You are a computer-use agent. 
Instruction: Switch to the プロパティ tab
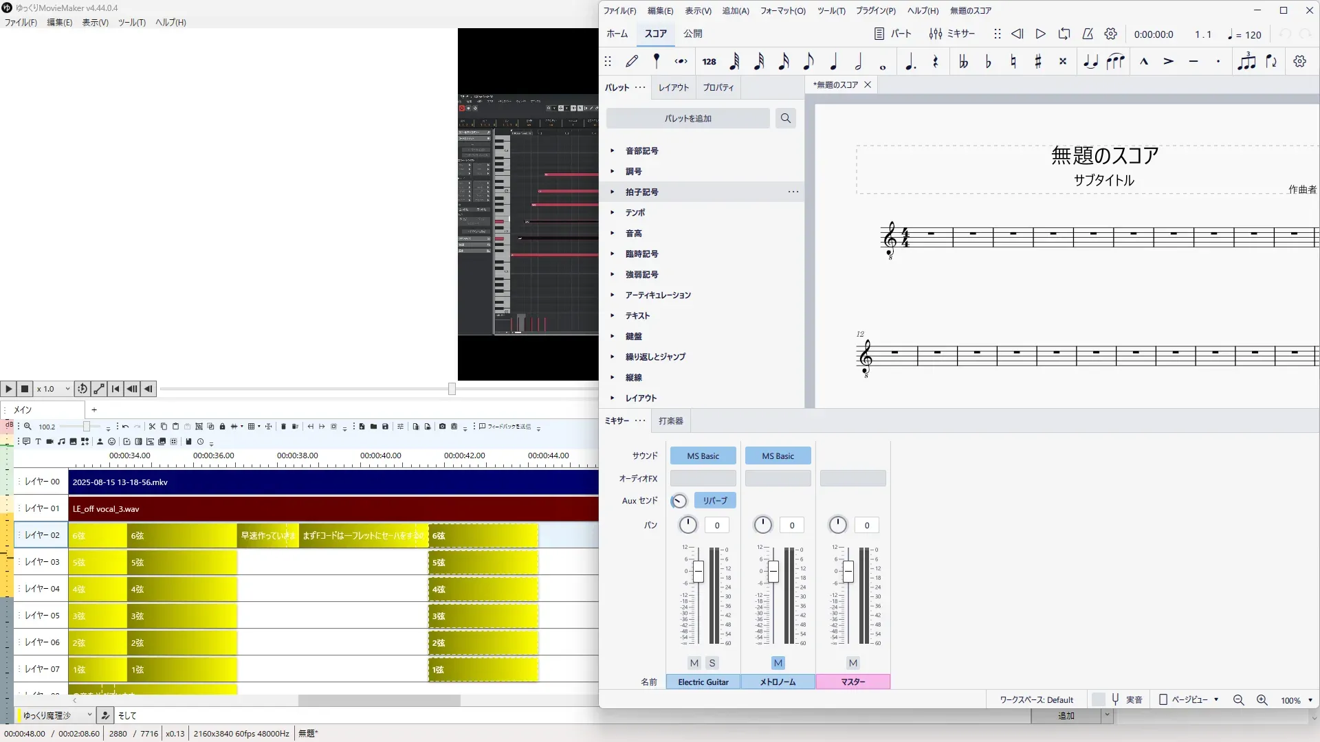pos(718,87)
